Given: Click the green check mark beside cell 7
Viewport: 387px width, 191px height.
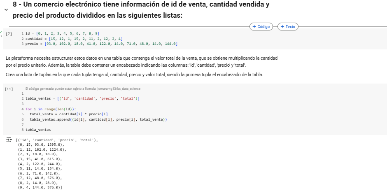Looking at the screenshot, I should 1,33.
